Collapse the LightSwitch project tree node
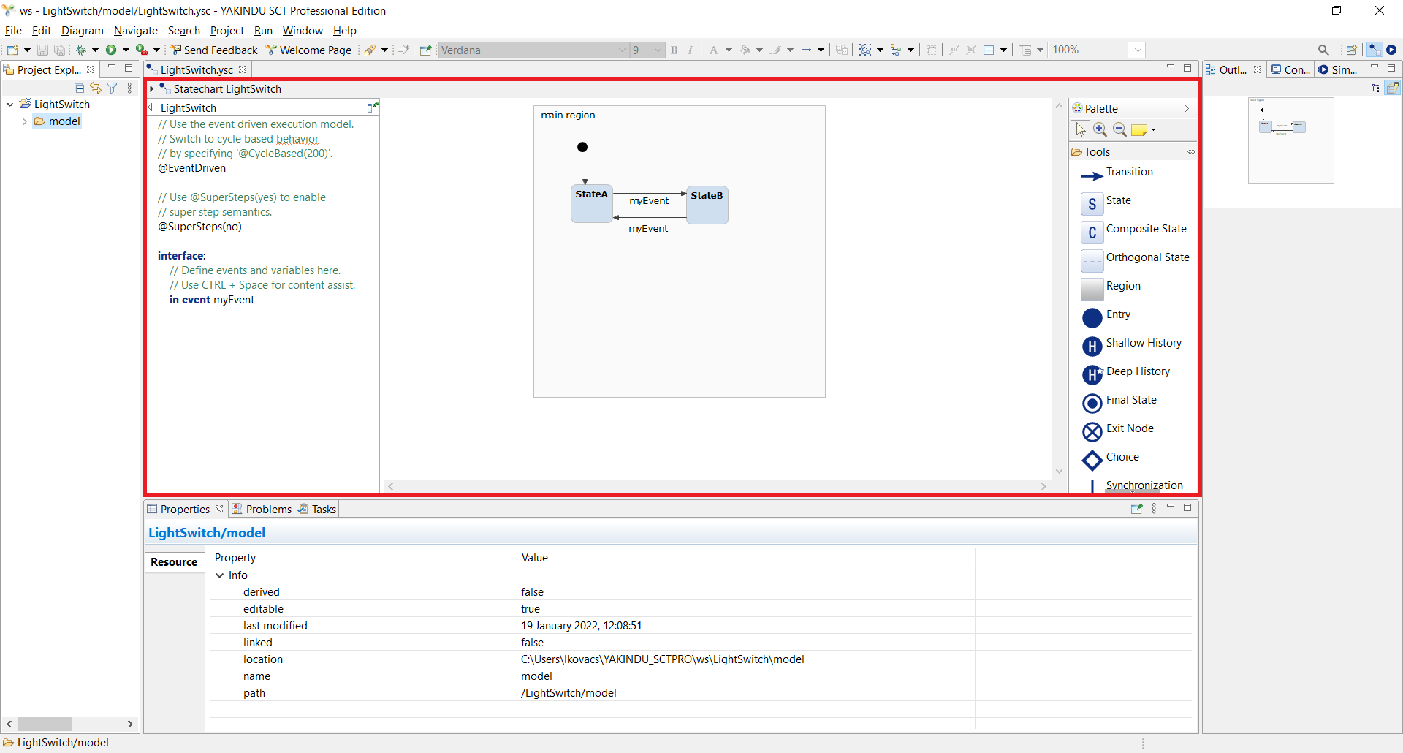This screenshot has height=753, width=1403. pyautogui.click(x=10, y=105)
